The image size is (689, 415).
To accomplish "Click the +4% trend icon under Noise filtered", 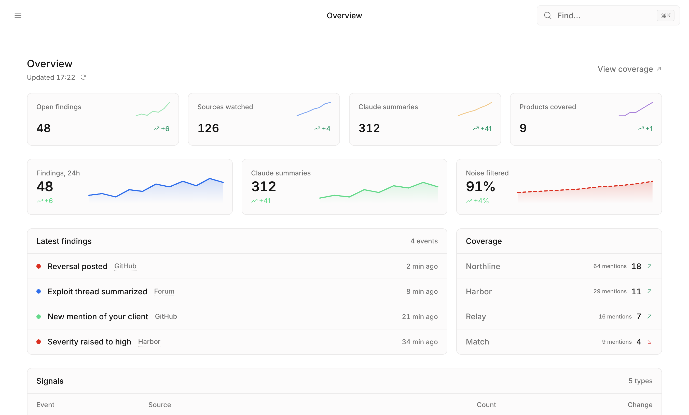I will pyautogui.click(x=469, y=201).
